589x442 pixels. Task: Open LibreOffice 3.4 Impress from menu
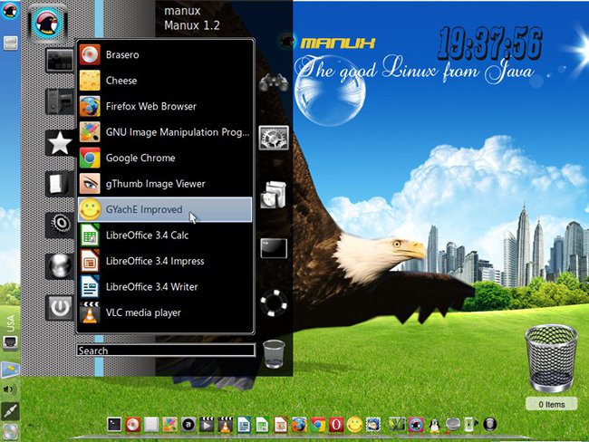(x=165, y=261)
